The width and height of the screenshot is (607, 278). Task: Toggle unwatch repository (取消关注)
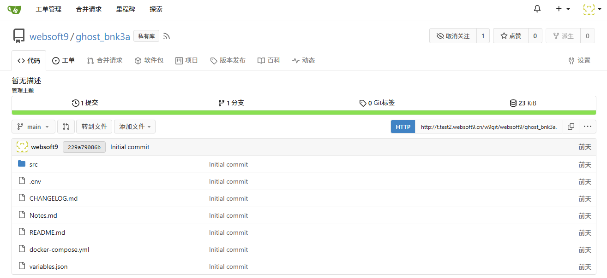[x=452, y=36]
